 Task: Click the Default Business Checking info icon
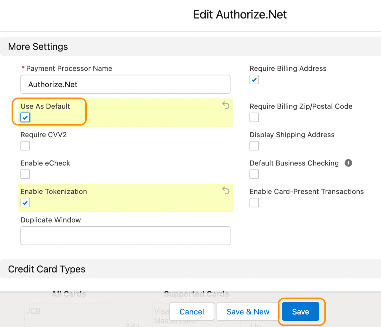pos(348,163)
